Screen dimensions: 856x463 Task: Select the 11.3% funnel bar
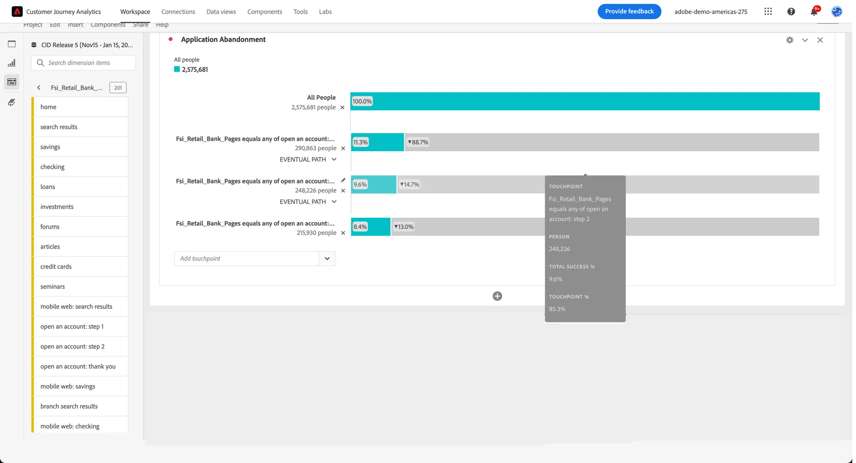[x=377, y=142]
